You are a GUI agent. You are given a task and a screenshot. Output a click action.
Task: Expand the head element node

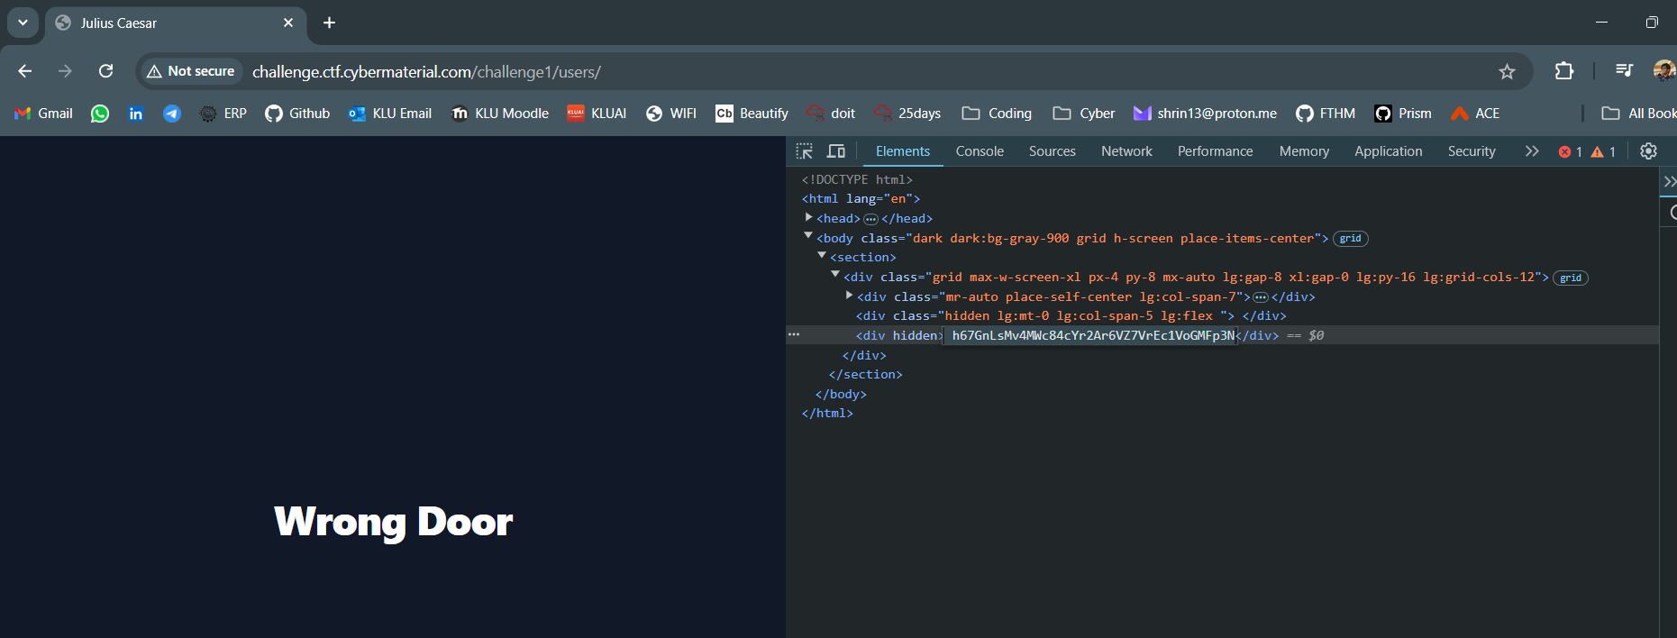click(x=809, y=218)
